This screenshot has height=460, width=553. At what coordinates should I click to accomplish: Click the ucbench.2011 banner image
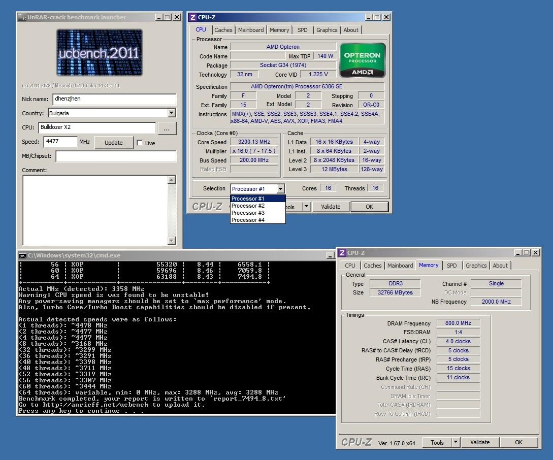coord(100,53)
